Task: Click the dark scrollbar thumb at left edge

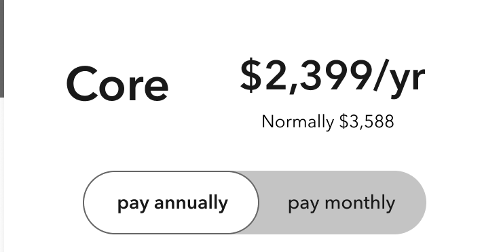Action: pyautogui.click(x=1, y=49)
